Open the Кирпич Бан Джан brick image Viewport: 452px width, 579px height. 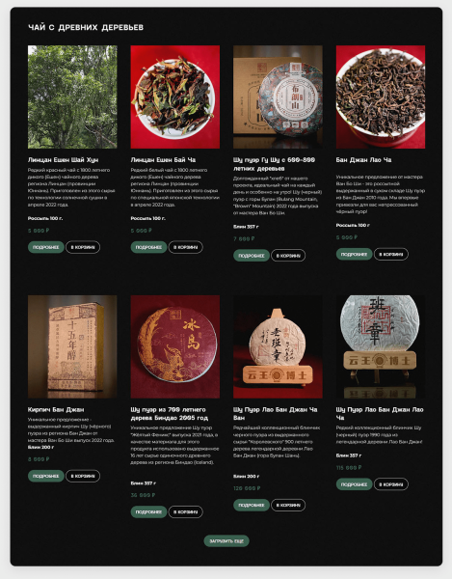[72, 346]
